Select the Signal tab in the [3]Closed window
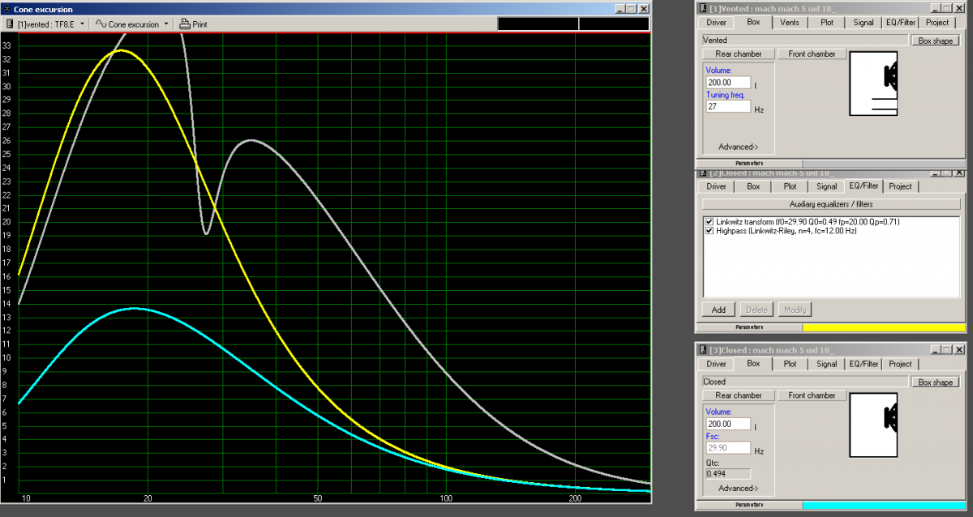 tap(826, 364)
